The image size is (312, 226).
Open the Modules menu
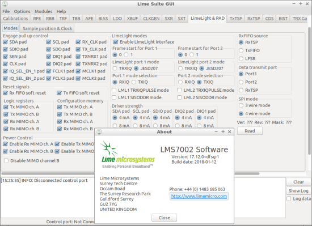click(x=43, y=11)
